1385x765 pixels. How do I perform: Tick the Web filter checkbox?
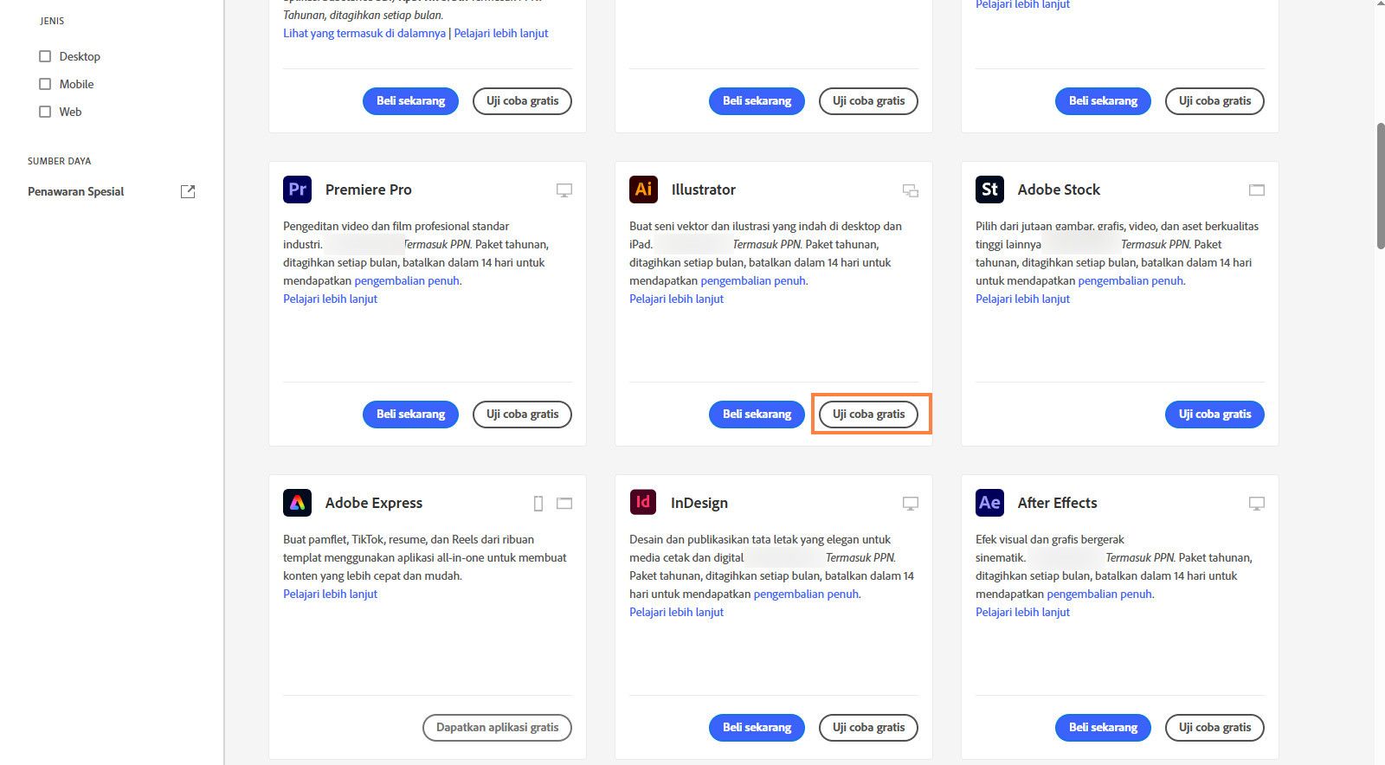(45, 112)
